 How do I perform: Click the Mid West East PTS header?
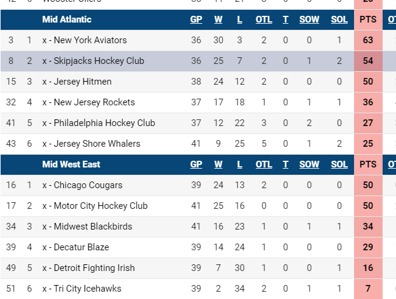coord(368,164)
